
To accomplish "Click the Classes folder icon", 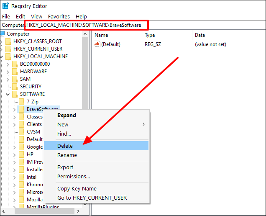I will pyautogui.click(x=21, y=117).
